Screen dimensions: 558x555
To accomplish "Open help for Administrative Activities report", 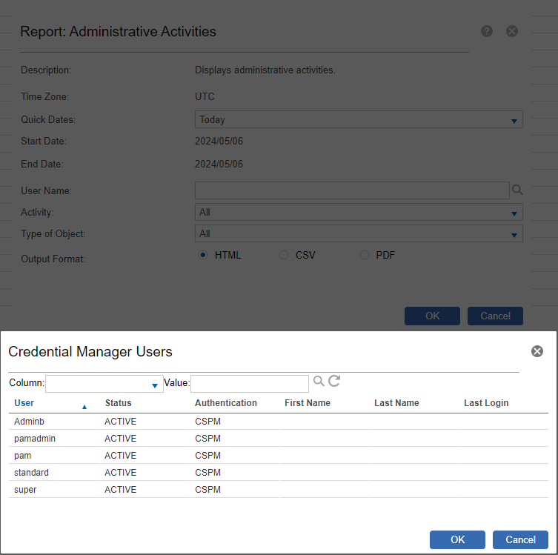I will [x=487, y=31].
